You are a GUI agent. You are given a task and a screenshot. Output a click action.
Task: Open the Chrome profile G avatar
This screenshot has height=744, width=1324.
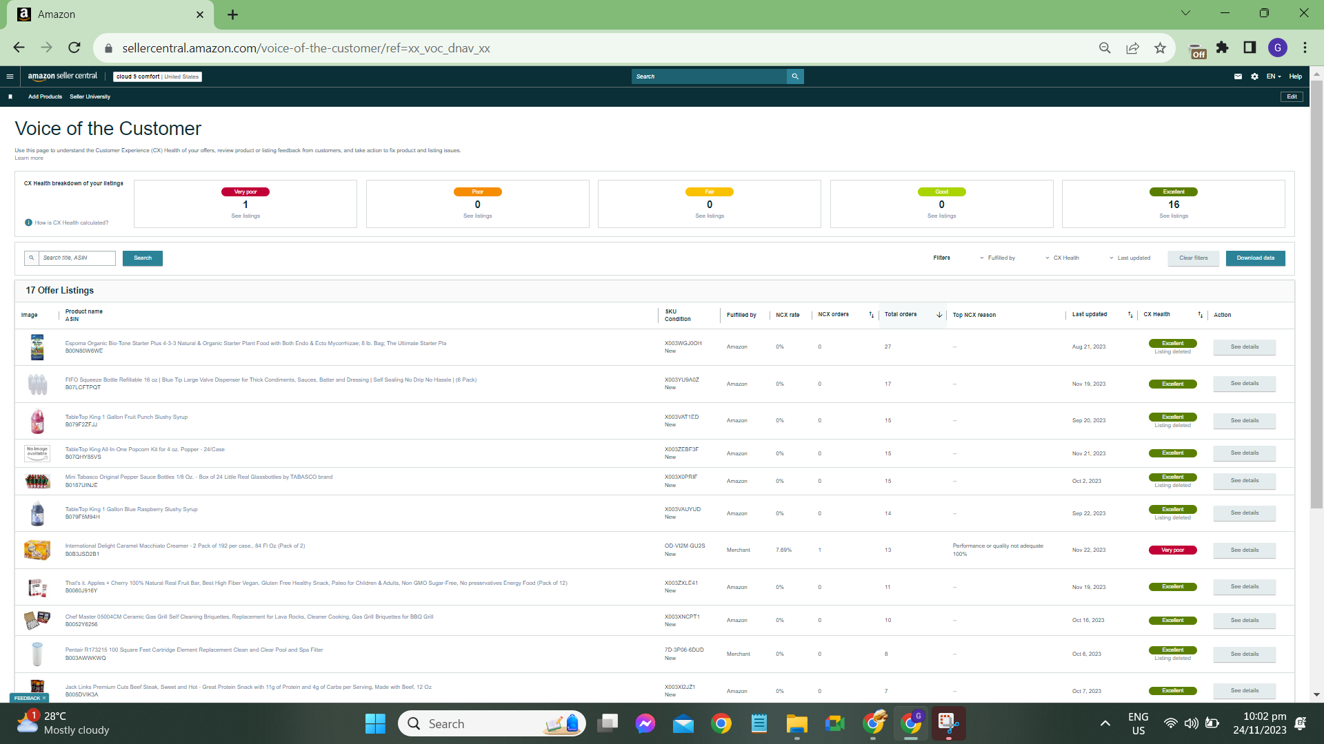pos(1278,48)
